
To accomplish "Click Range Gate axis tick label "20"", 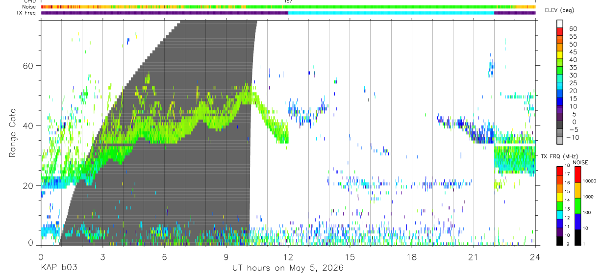I will click(x=28, y=185).
